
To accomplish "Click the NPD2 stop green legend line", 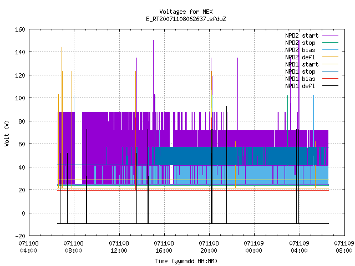I will coord(330,43).
